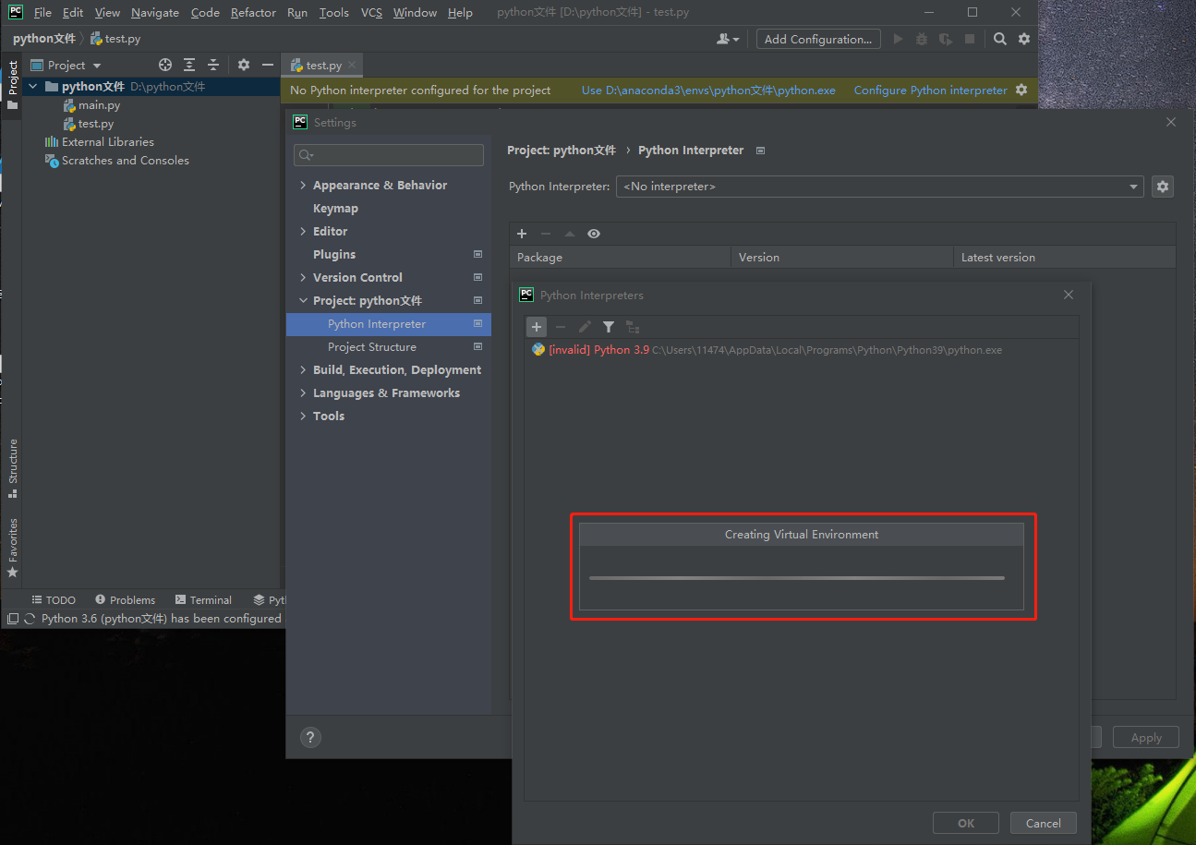The height and width of the screenshot is (845, 1196).
Task: Click the gear icon in the notification banner
Action: pyautogui.click(x=1021, y=90)
